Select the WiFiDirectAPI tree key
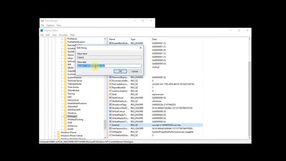Screen dimensions: 286x161 pyautogui.click(x=74, y=110)
